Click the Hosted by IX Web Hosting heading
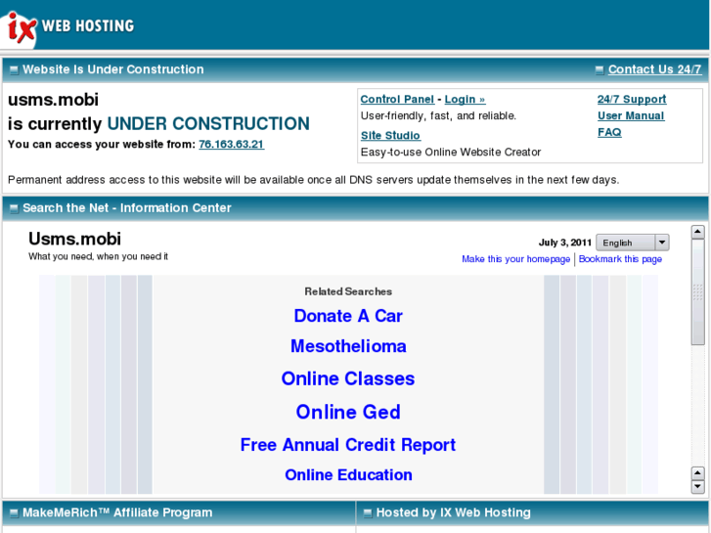Image resolution: width=711 pixels, height=533 pixels. (454, 512)
